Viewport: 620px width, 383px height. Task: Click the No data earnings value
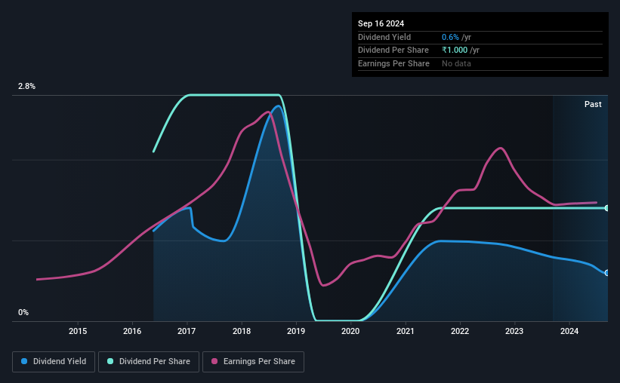pyautogui.click(x=456, y=63)
